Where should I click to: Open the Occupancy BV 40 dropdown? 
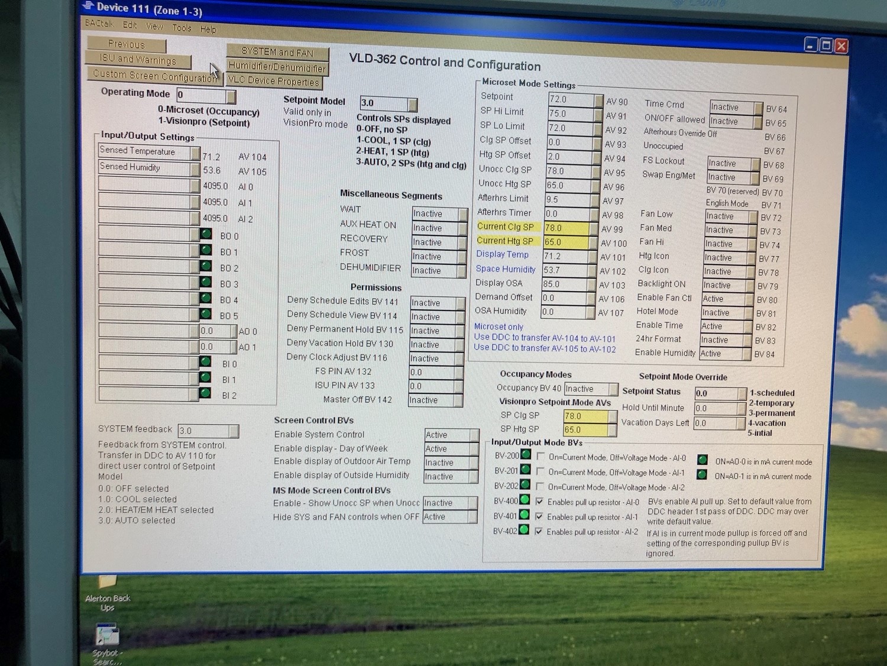tap(613, 389)
